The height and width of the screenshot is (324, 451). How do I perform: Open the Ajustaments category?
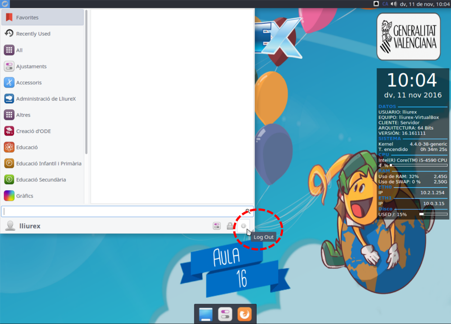pyautogui.click(x=42, y=66)
